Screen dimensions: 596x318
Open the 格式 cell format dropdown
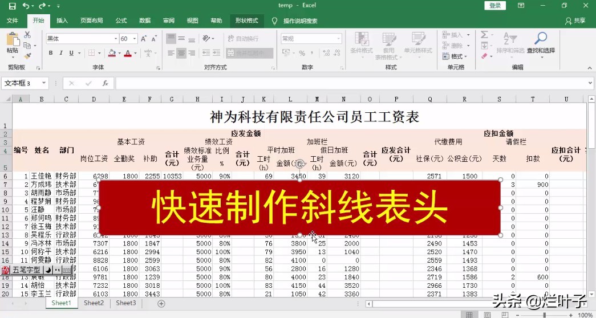[x=455, y=56]
